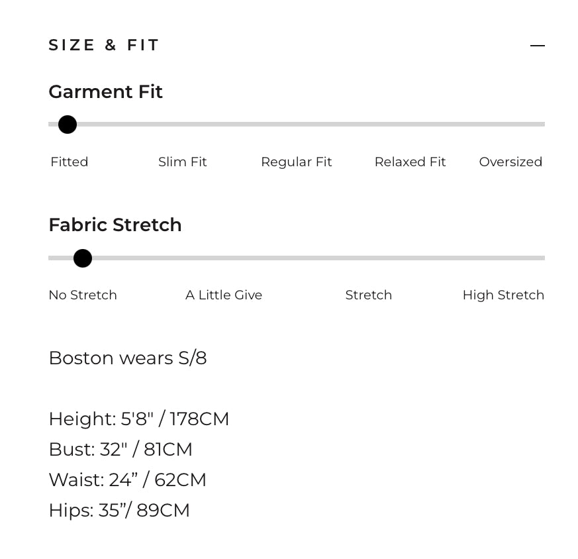Select the A Little Give label
The height and width of the screenshot is (559, 578).
click(x=224, y=295)
